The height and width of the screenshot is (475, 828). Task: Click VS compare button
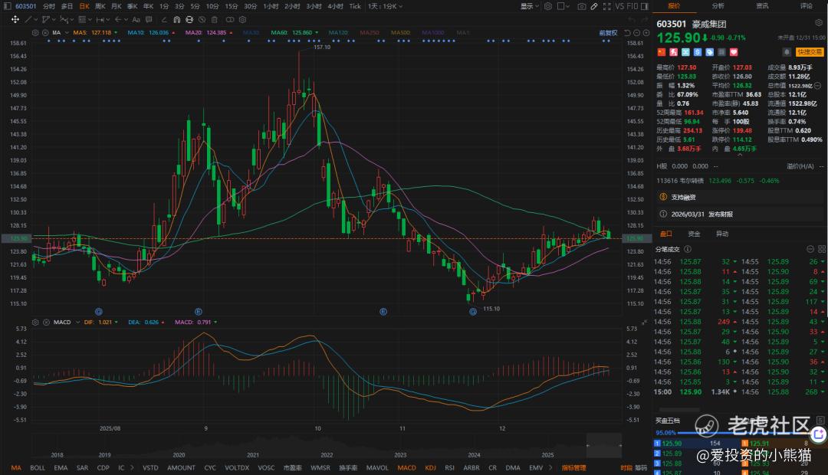620,6
